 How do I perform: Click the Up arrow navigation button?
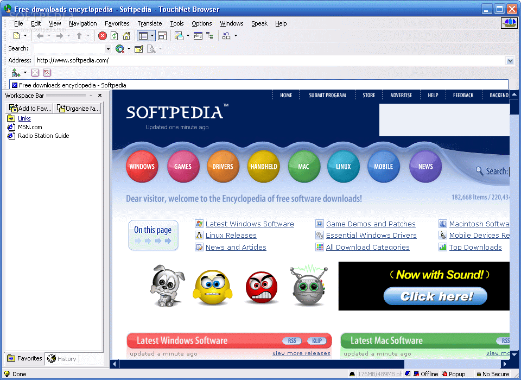click(x=79, y=36)
